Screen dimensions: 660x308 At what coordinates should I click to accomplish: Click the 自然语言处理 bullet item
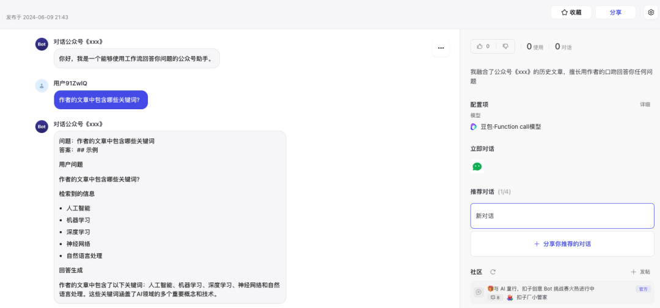point(84,256)
